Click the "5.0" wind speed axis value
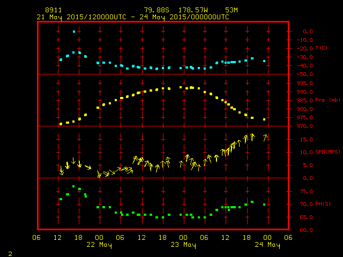Viewport: 343px width, 257px height. coord(308,165)
